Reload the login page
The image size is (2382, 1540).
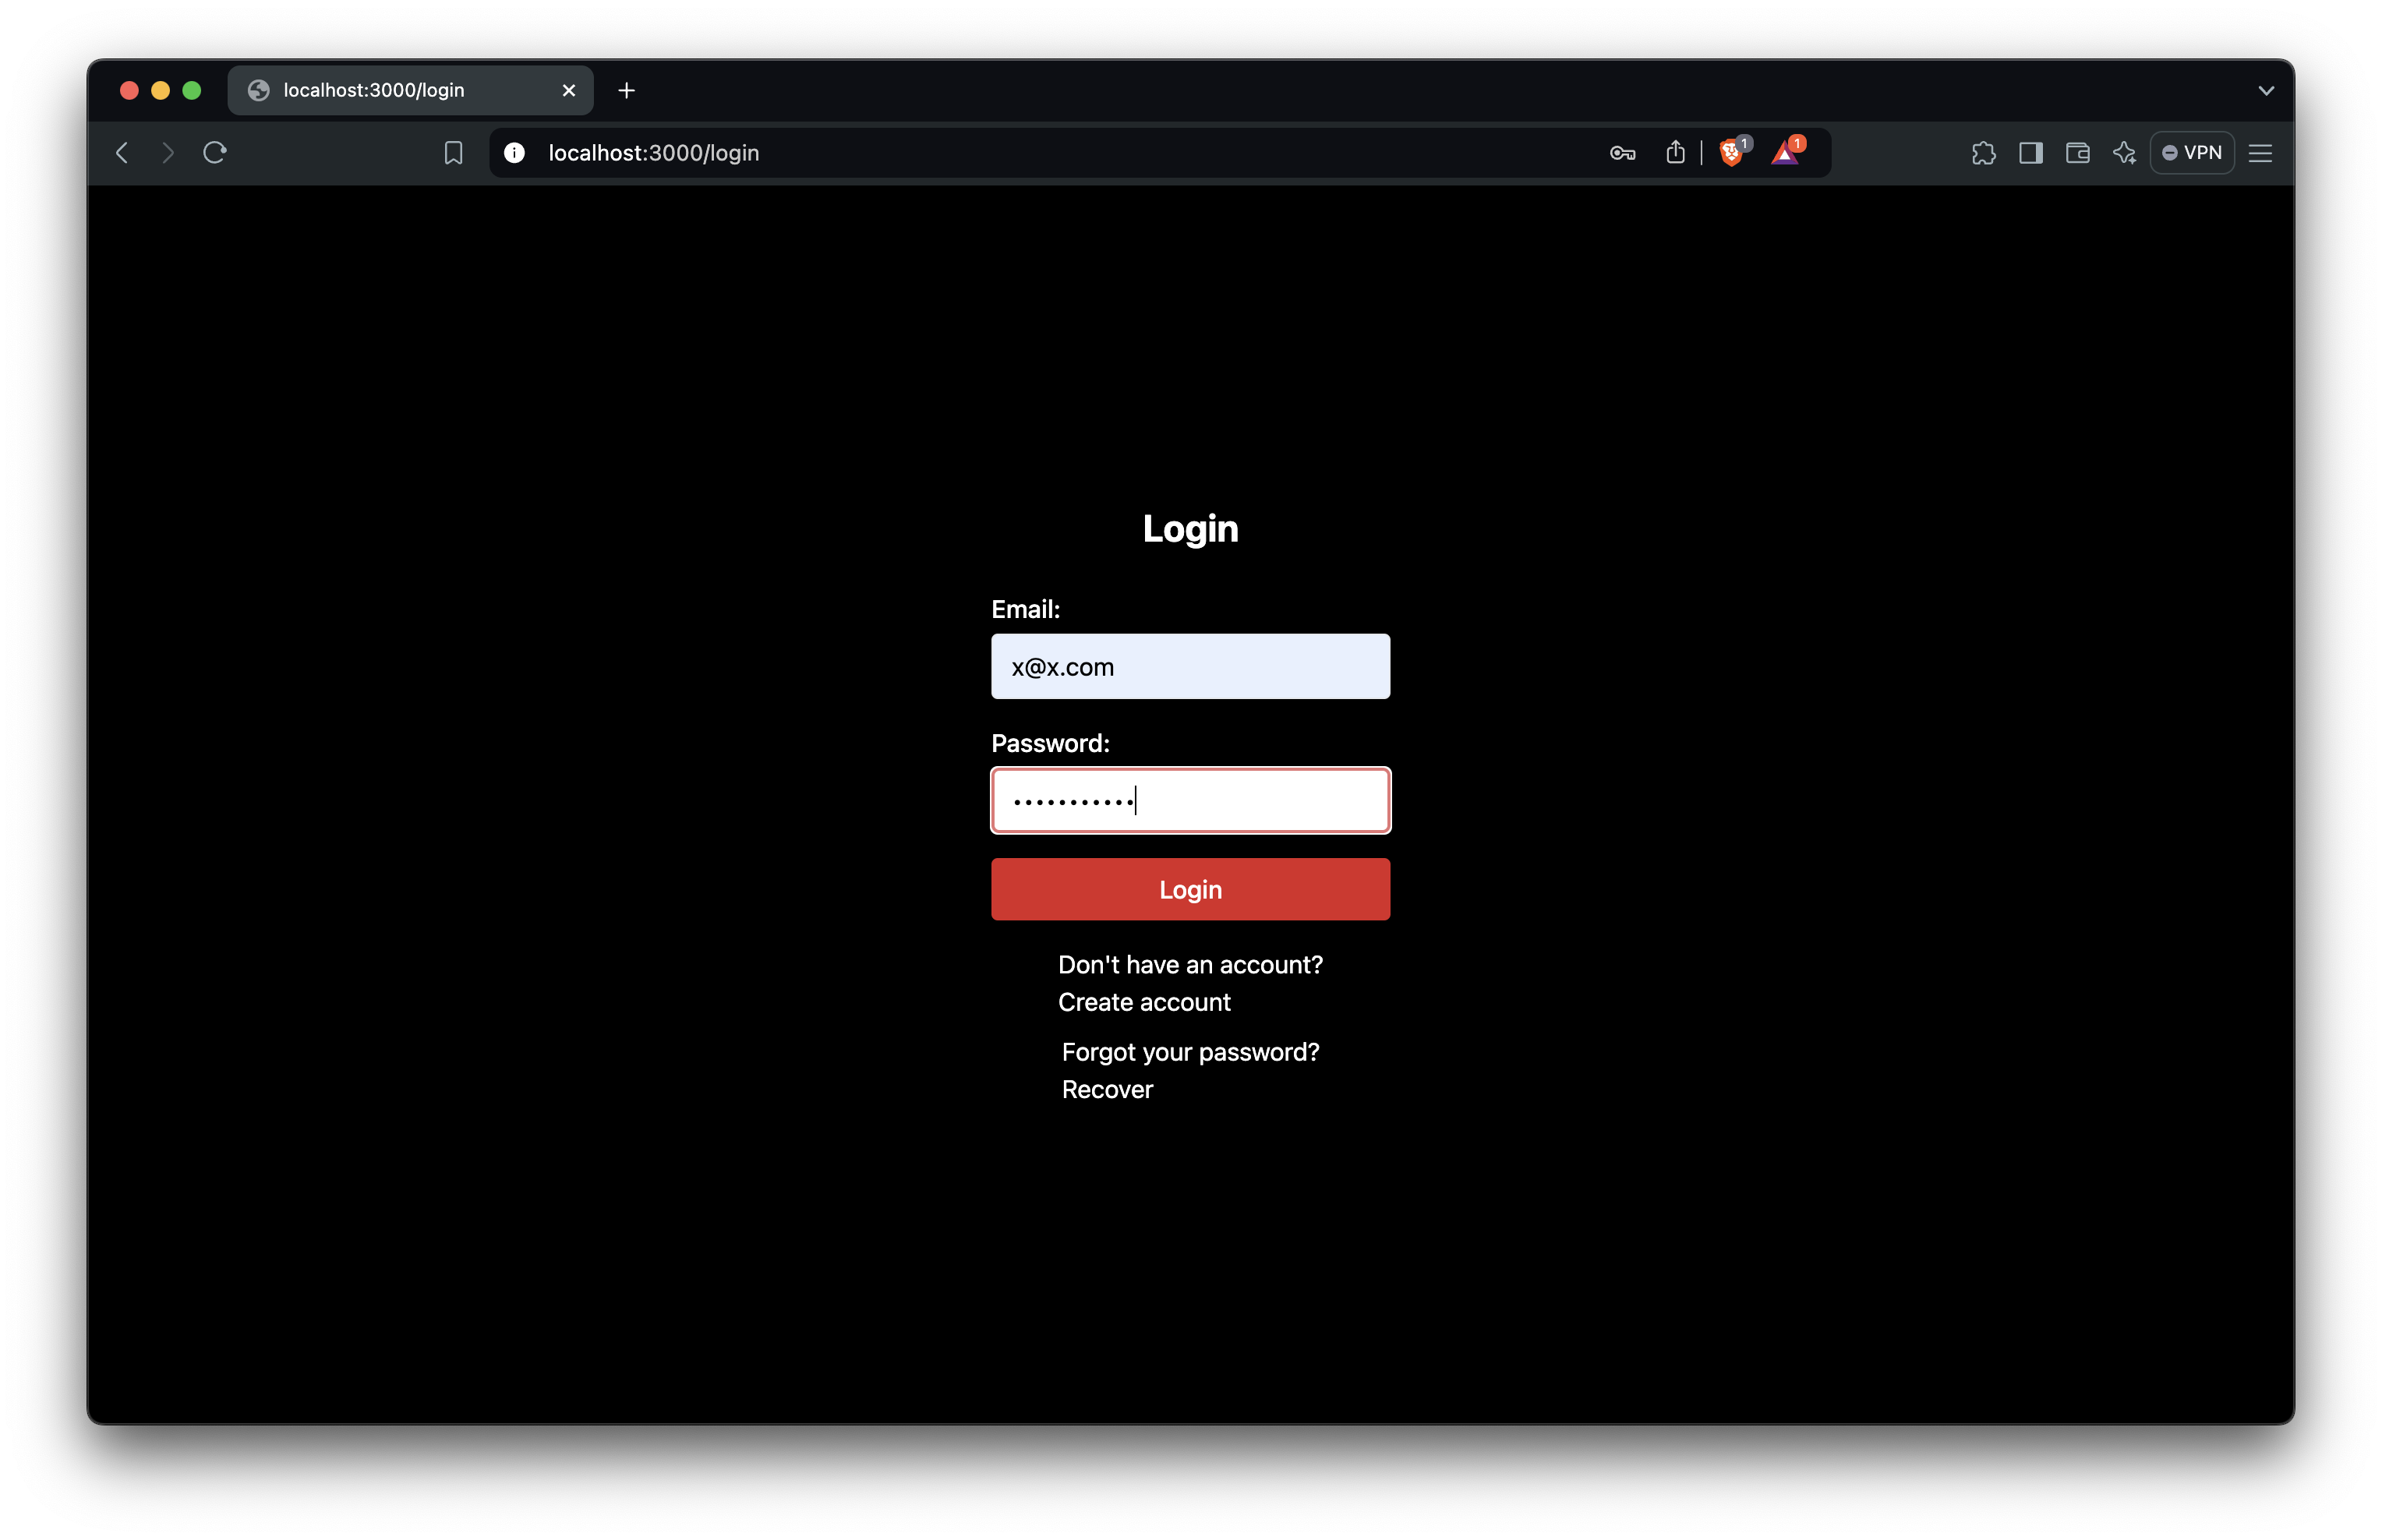tap(216, 152)
